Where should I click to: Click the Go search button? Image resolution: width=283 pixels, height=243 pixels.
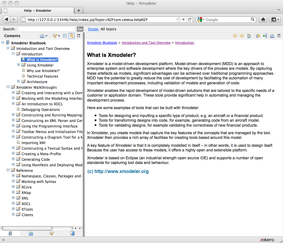pyautogui.click(x=80, y=29)
